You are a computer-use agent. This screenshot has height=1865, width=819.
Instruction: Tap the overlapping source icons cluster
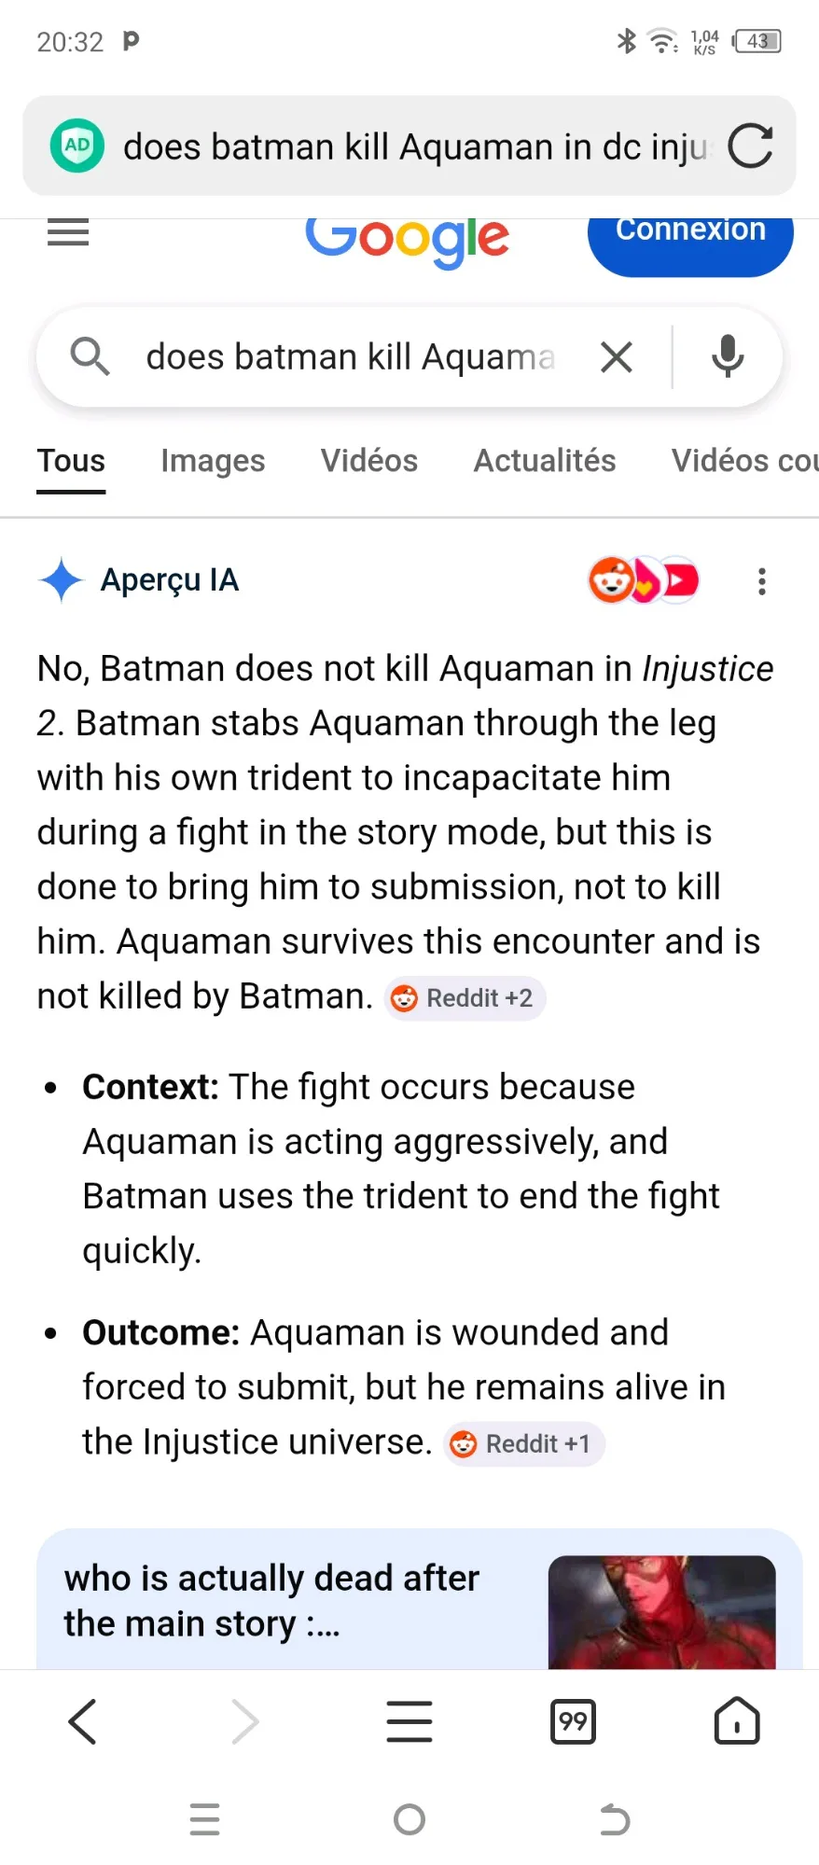644,580
